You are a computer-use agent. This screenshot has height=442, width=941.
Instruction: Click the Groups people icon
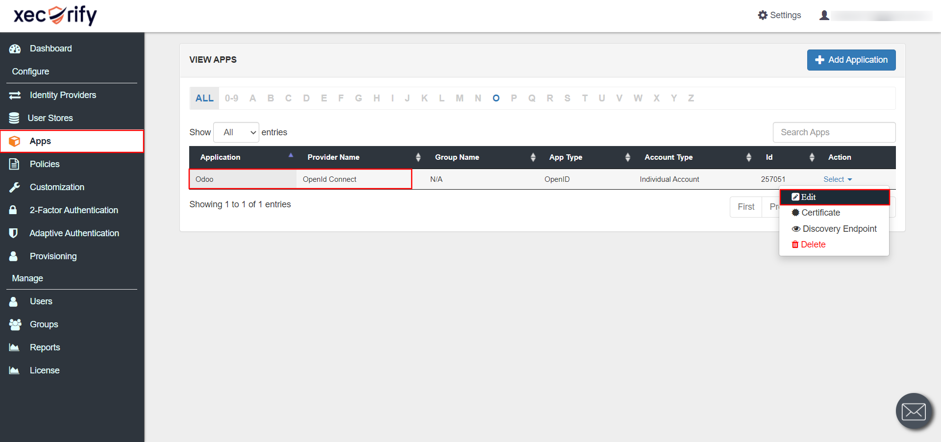(x=15, y=324)
